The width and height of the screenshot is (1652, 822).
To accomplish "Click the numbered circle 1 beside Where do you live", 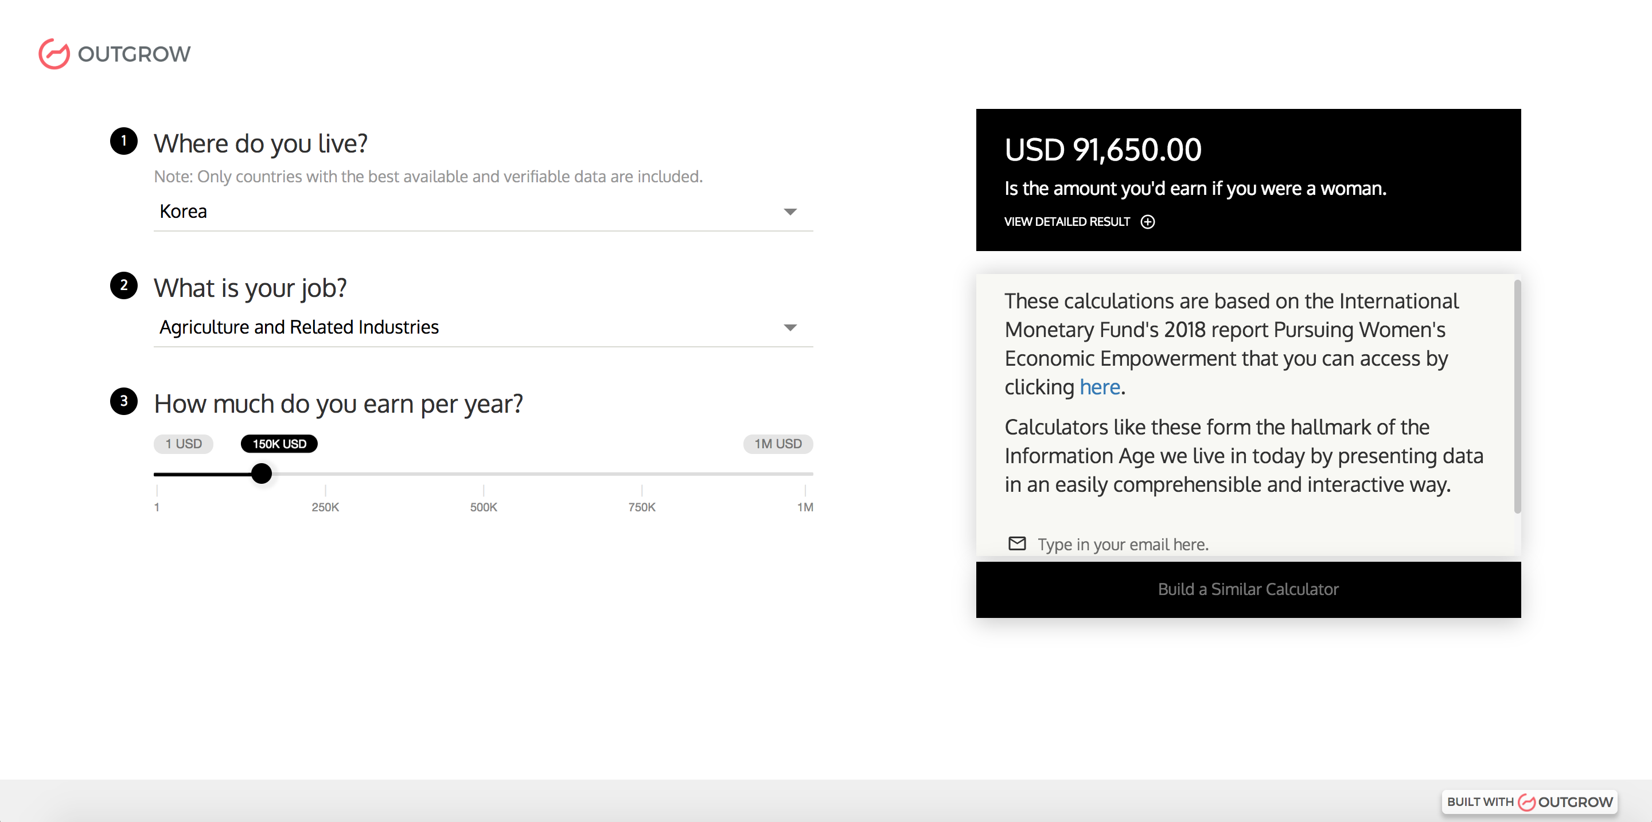I will tap(123, 142).
